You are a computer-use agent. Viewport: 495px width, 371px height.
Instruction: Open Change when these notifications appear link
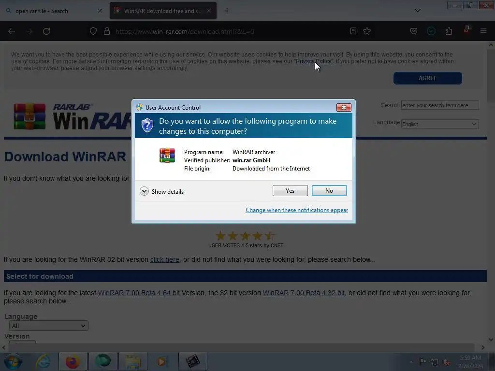(297, 210)
